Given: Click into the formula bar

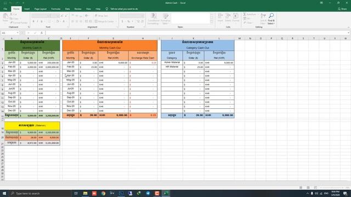Looking at the screenshot, I should 196,33.
